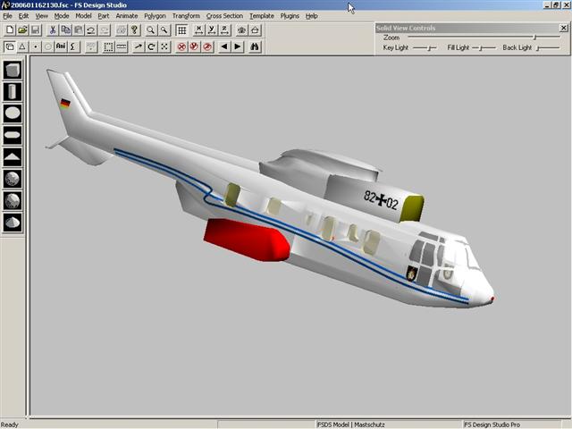Toggle the grid display icon

181,29
